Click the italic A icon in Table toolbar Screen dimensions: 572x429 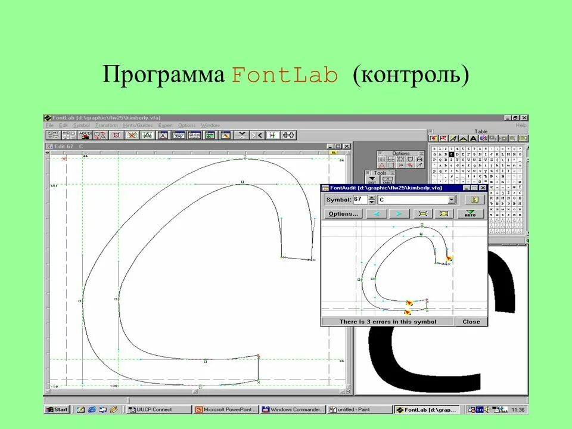pos(453,139)
